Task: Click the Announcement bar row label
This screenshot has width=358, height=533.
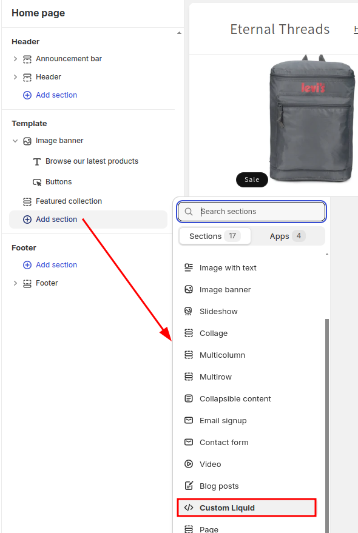Action: (x=69, y=59)
